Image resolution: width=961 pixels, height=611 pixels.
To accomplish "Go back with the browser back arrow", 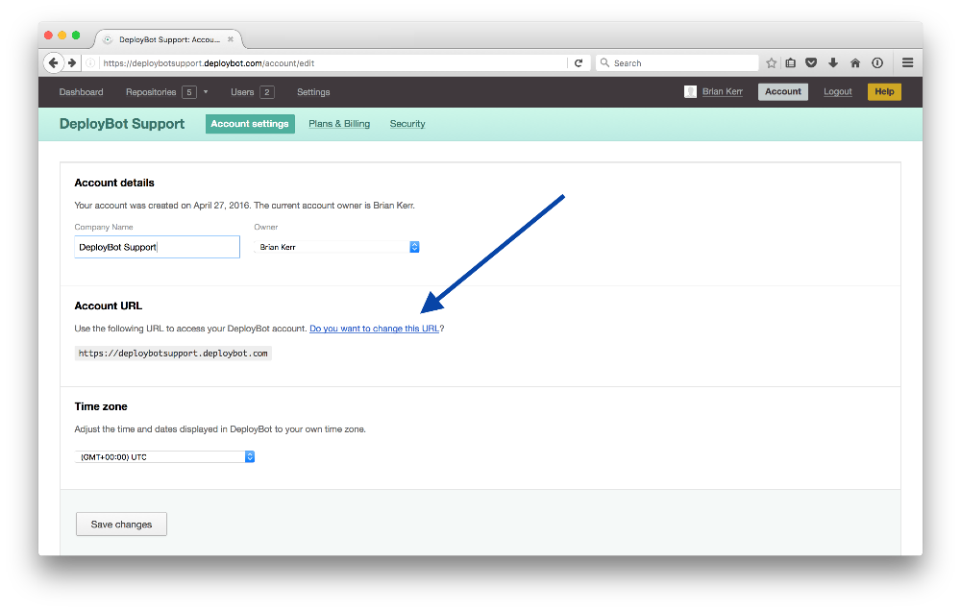I will click(53, 62).
